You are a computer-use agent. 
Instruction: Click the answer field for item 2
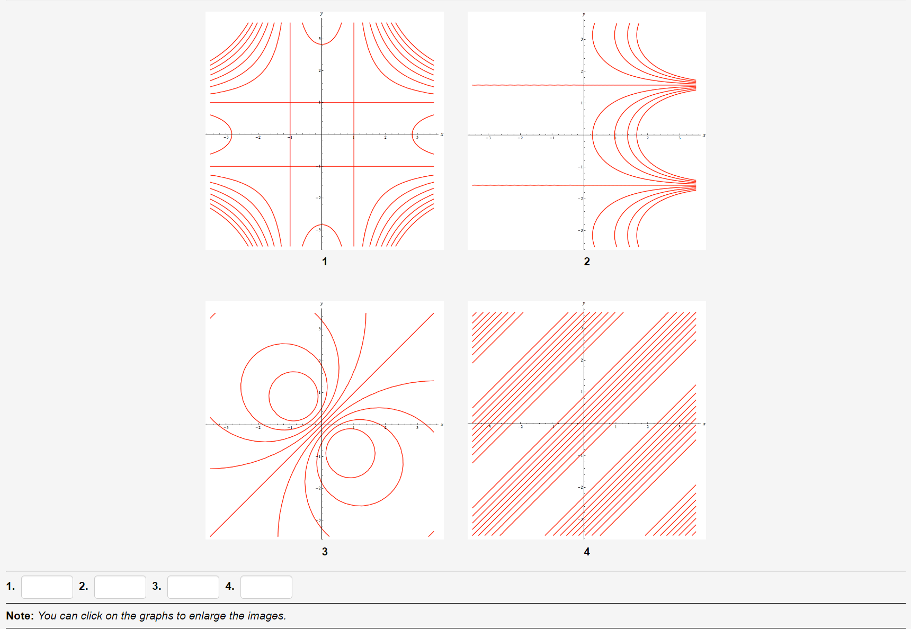pyautogui.click(x=120, y=587)
